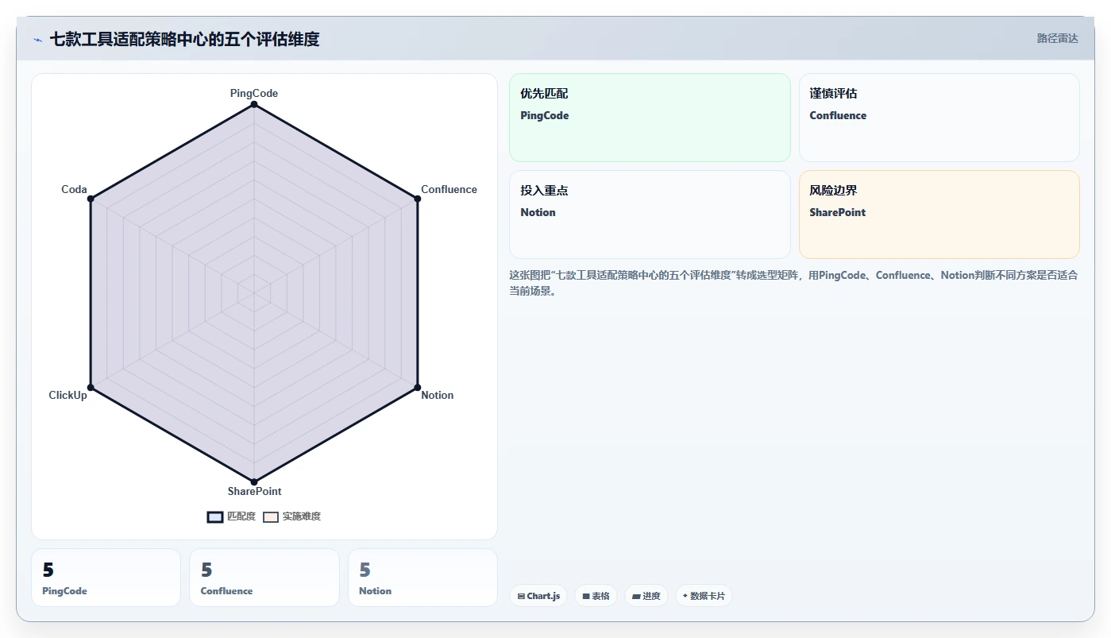Image resolution: width=1111 pixels, height=638 pixels.
Task: Click the description paragraph starting 这张图把
Action: coord(793,283)
